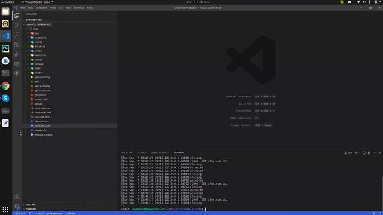
Task: Open the Extensions view
Action: tap(17, 44)
